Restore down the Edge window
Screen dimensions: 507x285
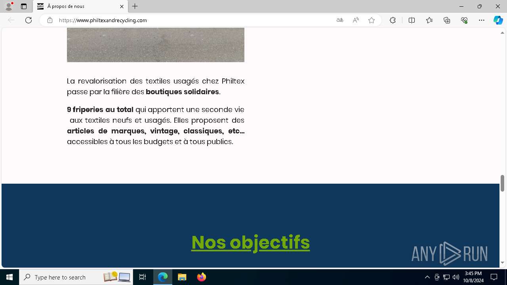480,6
